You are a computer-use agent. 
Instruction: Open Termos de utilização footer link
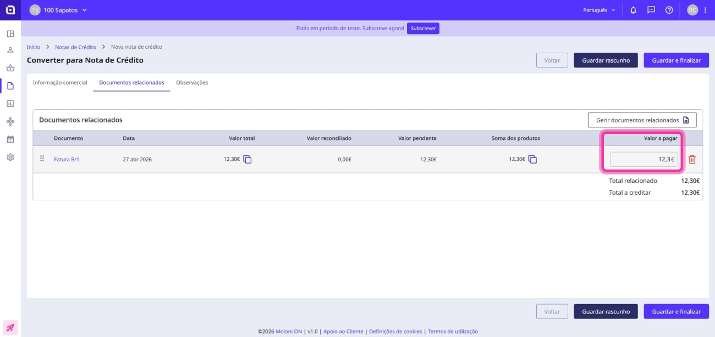click(x=453, y=332)
